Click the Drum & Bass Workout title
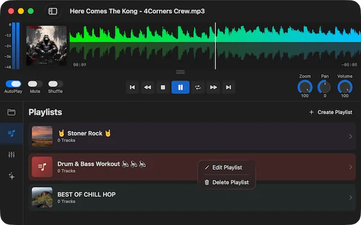This screenshot has width=361, height=225. pyautogui.click(x=102, y=164)
